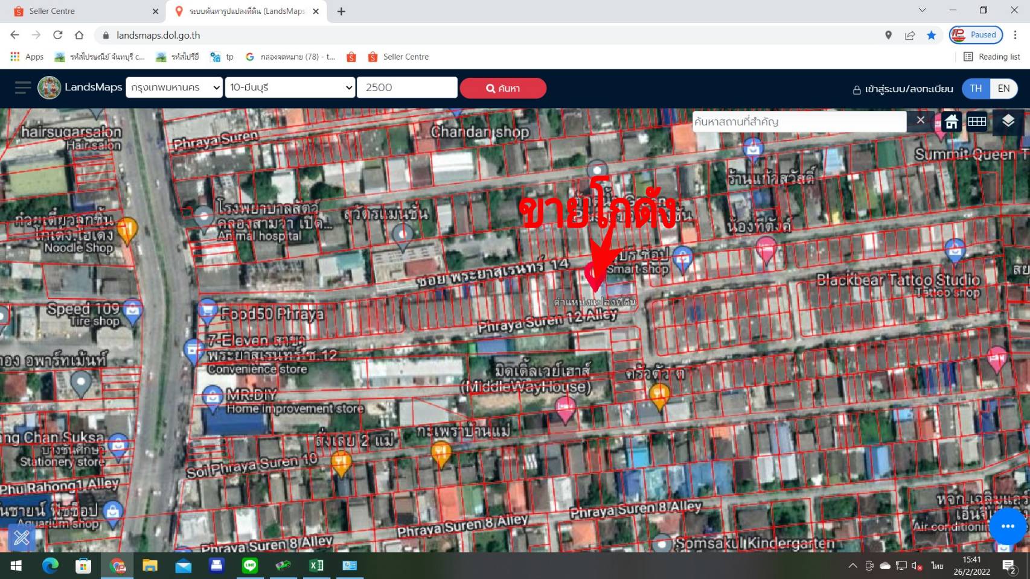Screen dimensions: 1030x579
Task: Select the Food50 Phraya shopping marker
Action: click(207, 312)
